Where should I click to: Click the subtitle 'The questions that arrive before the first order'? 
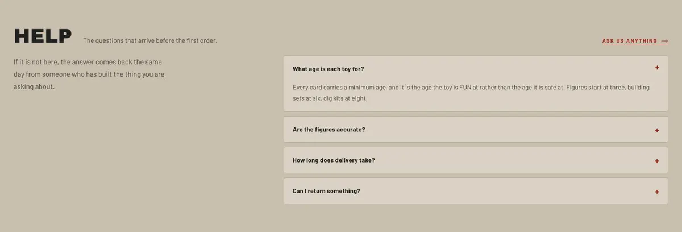point(150,40)
